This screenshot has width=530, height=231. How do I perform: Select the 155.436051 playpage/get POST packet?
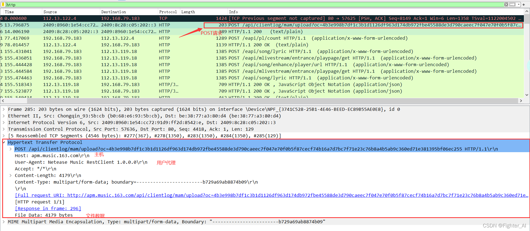point(262,58)
